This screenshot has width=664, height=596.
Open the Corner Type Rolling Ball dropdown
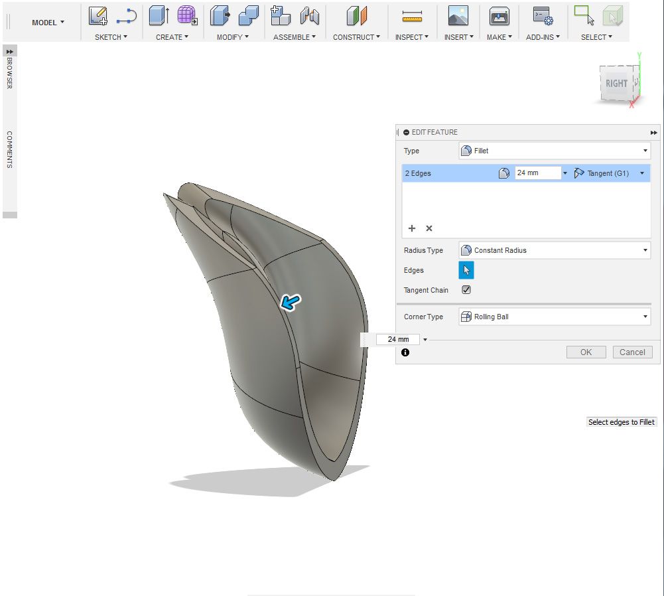pyautogui.click(x=555, y=317)
